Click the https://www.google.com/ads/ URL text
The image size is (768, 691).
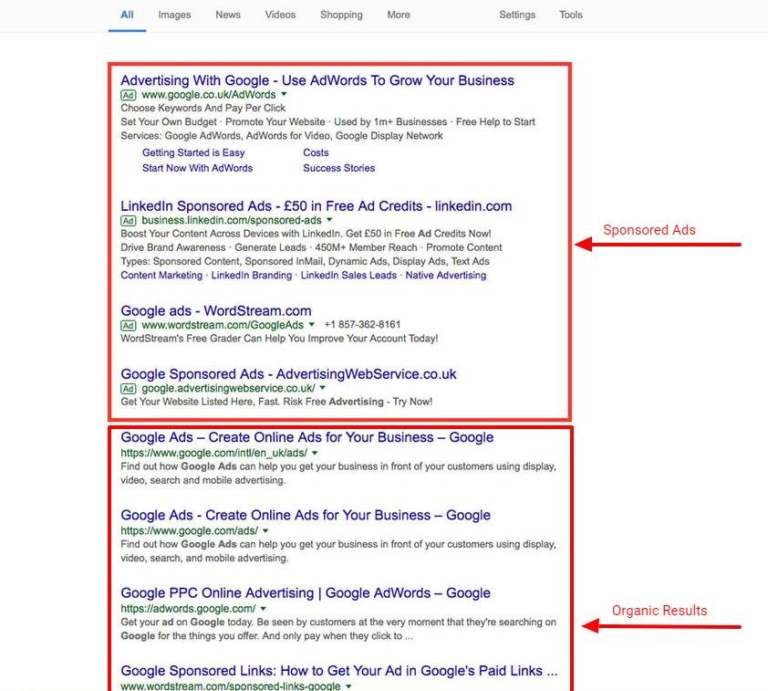tap(190, 530)
